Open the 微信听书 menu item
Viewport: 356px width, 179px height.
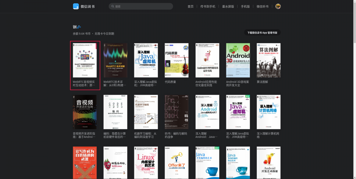tap(263, 6)
